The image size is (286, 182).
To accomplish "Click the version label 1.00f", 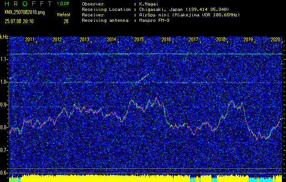I will coord(63,4).
